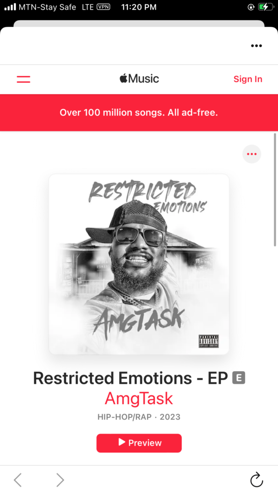Tap the HIP-HOP/RAP · 2023 genre text
This screenshot has width=278, height=495.
pos(139,417)
